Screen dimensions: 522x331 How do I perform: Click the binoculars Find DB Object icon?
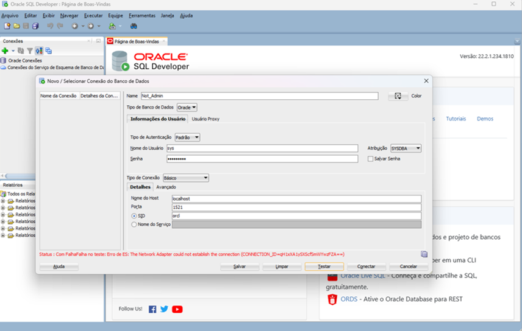134,26
